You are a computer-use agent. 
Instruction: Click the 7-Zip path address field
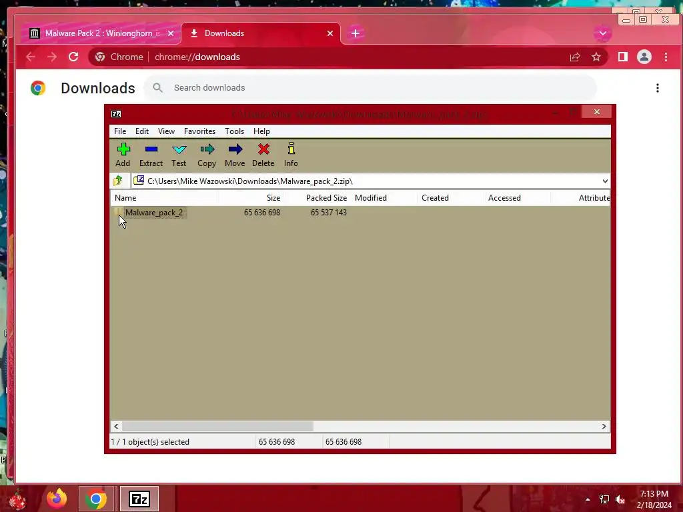tap(366, 181)
